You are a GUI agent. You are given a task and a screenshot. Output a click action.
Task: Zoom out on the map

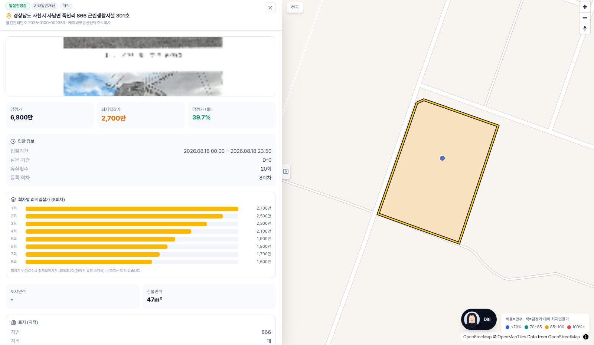[x=585, y=18]
